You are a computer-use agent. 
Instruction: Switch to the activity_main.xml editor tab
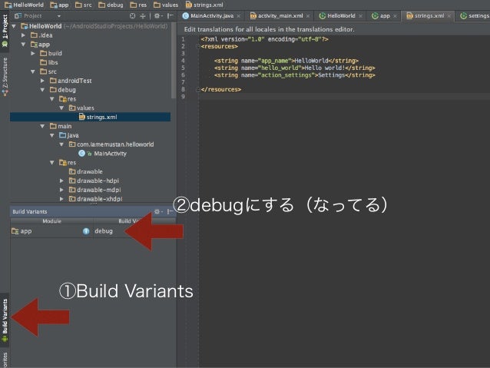277,16
